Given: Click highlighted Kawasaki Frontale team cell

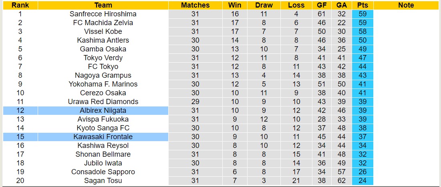Looking at the screenshot, I should click(103, 137).
